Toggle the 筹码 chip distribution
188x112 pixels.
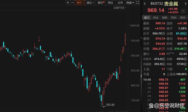100,3
